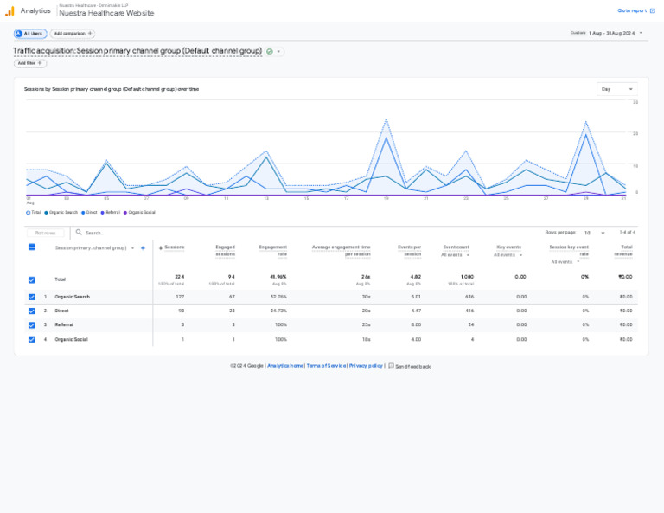
Task: Click the Send feedback icon in footer
Action: pos(391,366)
